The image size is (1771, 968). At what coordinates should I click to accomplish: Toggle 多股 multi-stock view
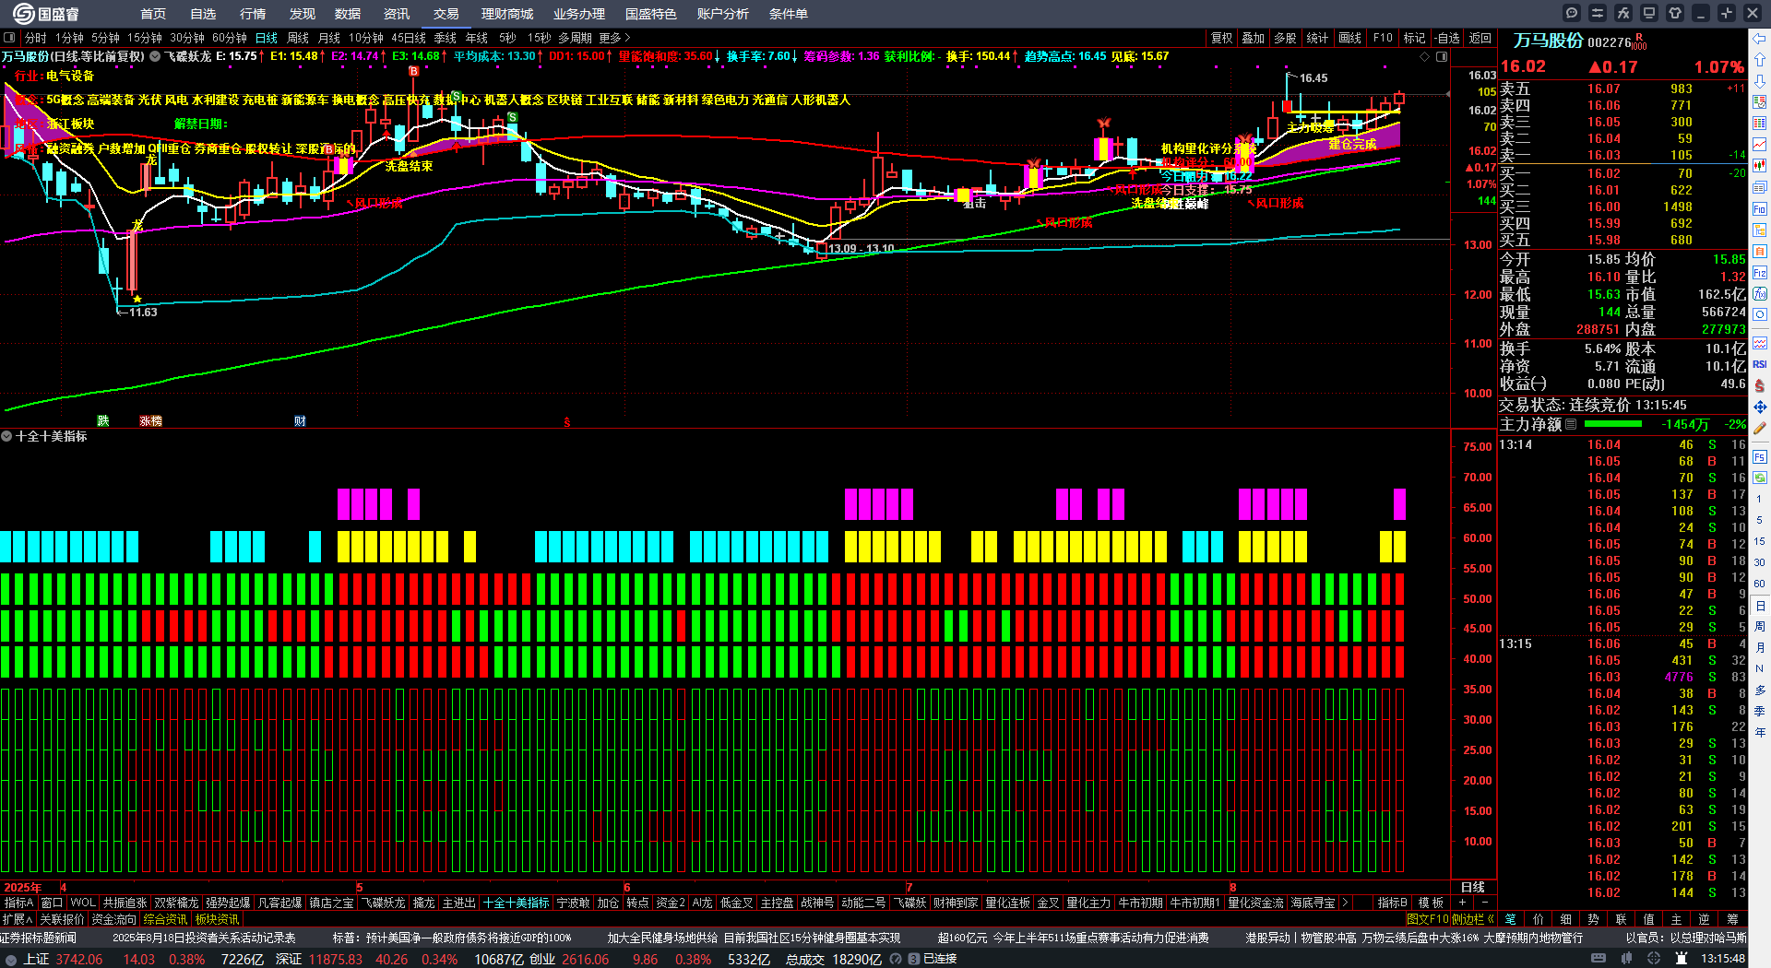(x=1285, y=38)
